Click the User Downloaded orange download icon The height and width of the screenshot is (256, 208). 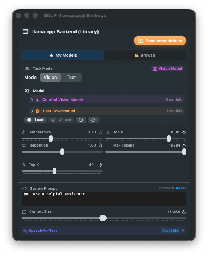click(37, 111)
